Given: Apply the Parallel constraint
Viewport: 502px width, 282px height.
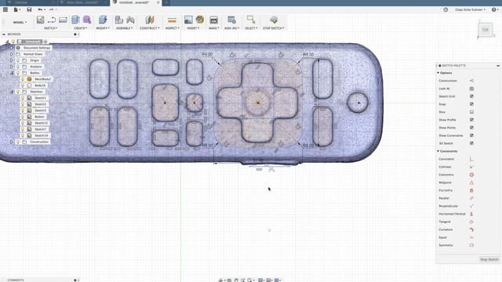Looking at the screenshot, I should point(471,198).
